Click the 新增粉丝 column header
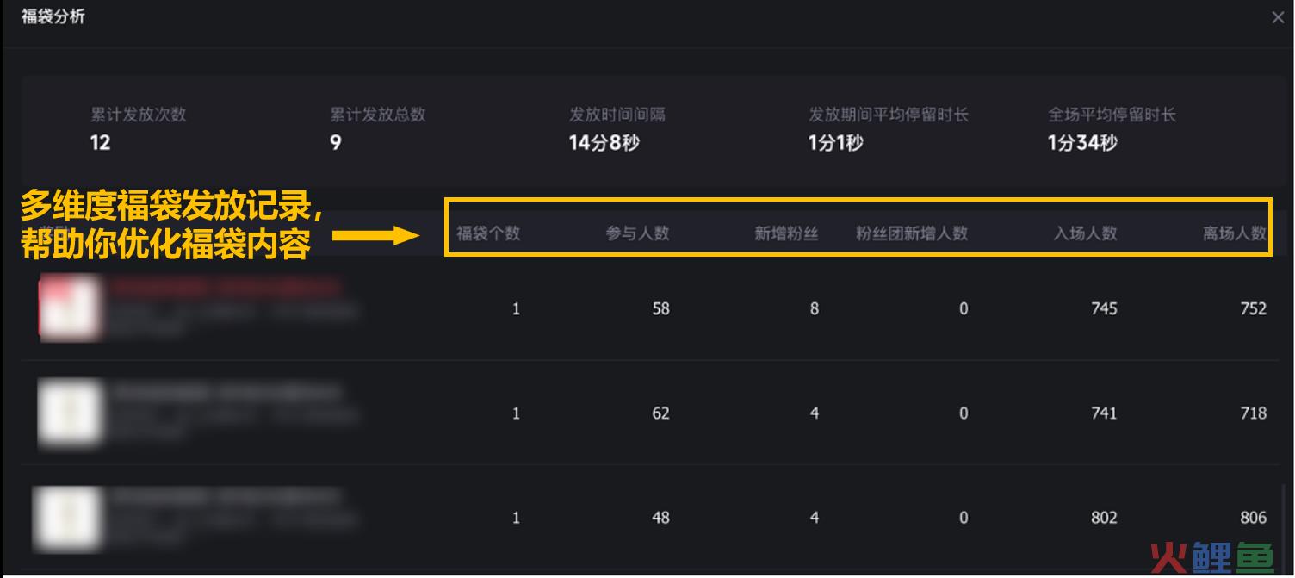Viewport: 1295px width, 578px height. point(786,233)
